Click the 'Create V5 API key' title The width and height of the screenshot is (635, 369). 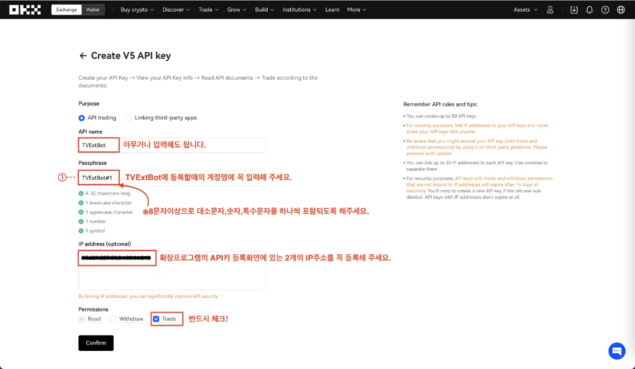pyautogui.click(x=131, y=56)
